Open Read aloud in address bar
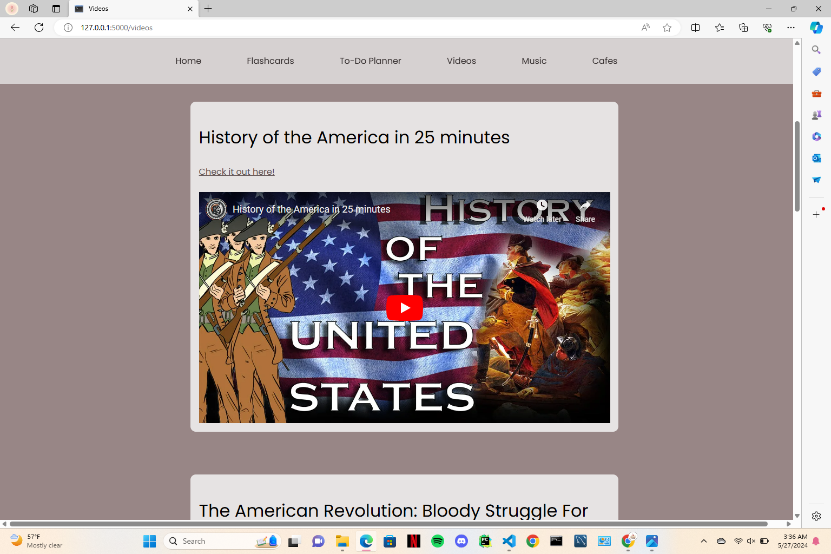The width and height of the screenshot is (831, 554). (x=645, y=28)
